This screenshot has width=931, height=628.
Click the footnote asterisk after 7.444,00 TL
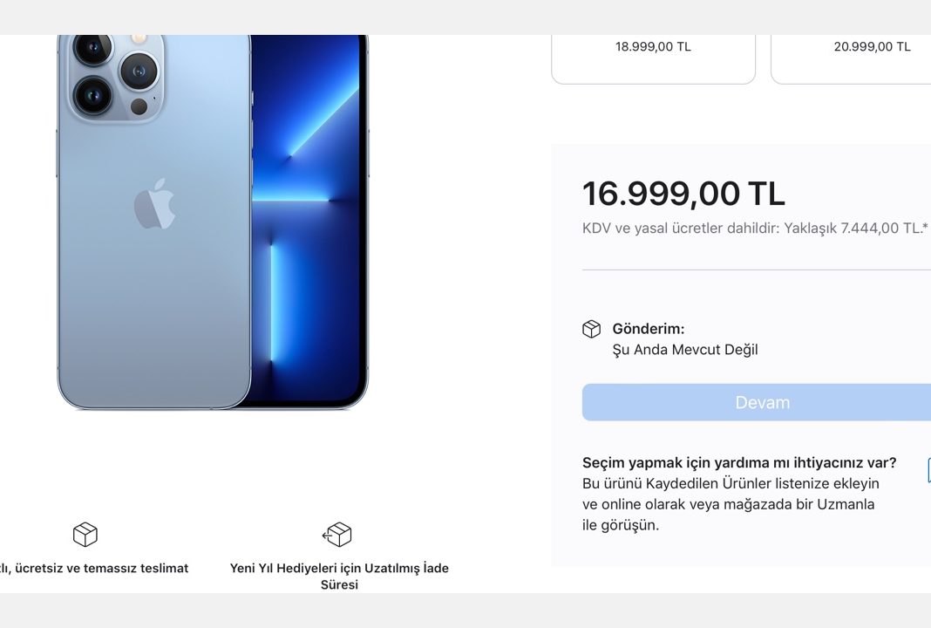(925, 227)
